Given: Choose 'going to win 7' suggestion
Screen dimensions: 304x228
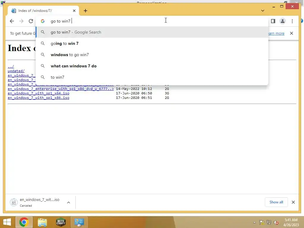Looking at the screenshot, I should pyautogui.click(x=152, y=43).
